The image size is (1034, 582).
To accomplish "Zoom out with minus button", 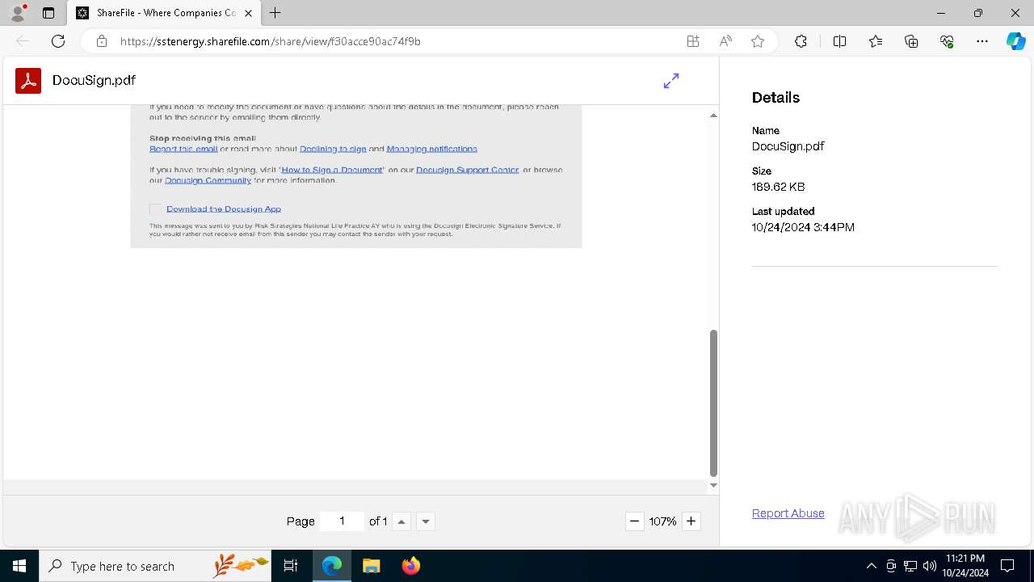I will [635, 521].
